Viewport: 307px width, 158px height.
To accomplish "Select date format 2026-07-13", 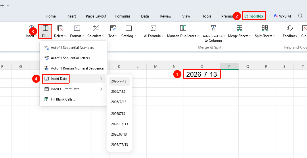I will pyautogui.click(x=119, y=124).
